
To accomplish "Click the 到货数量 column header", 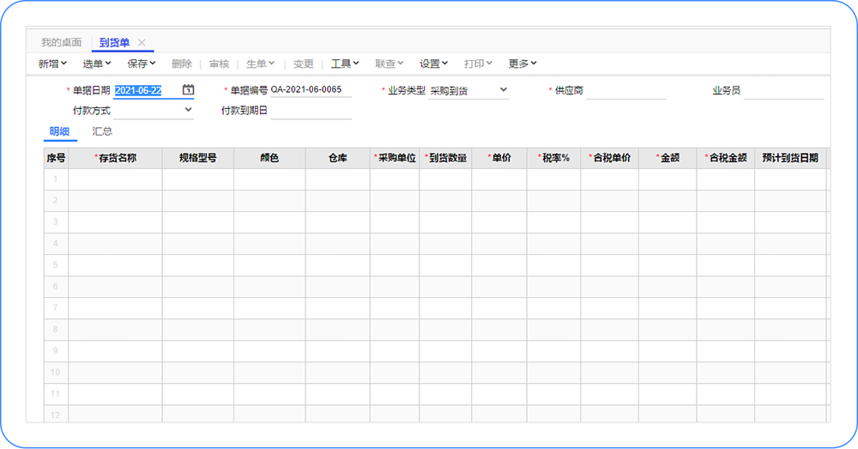I will point(446,158).
